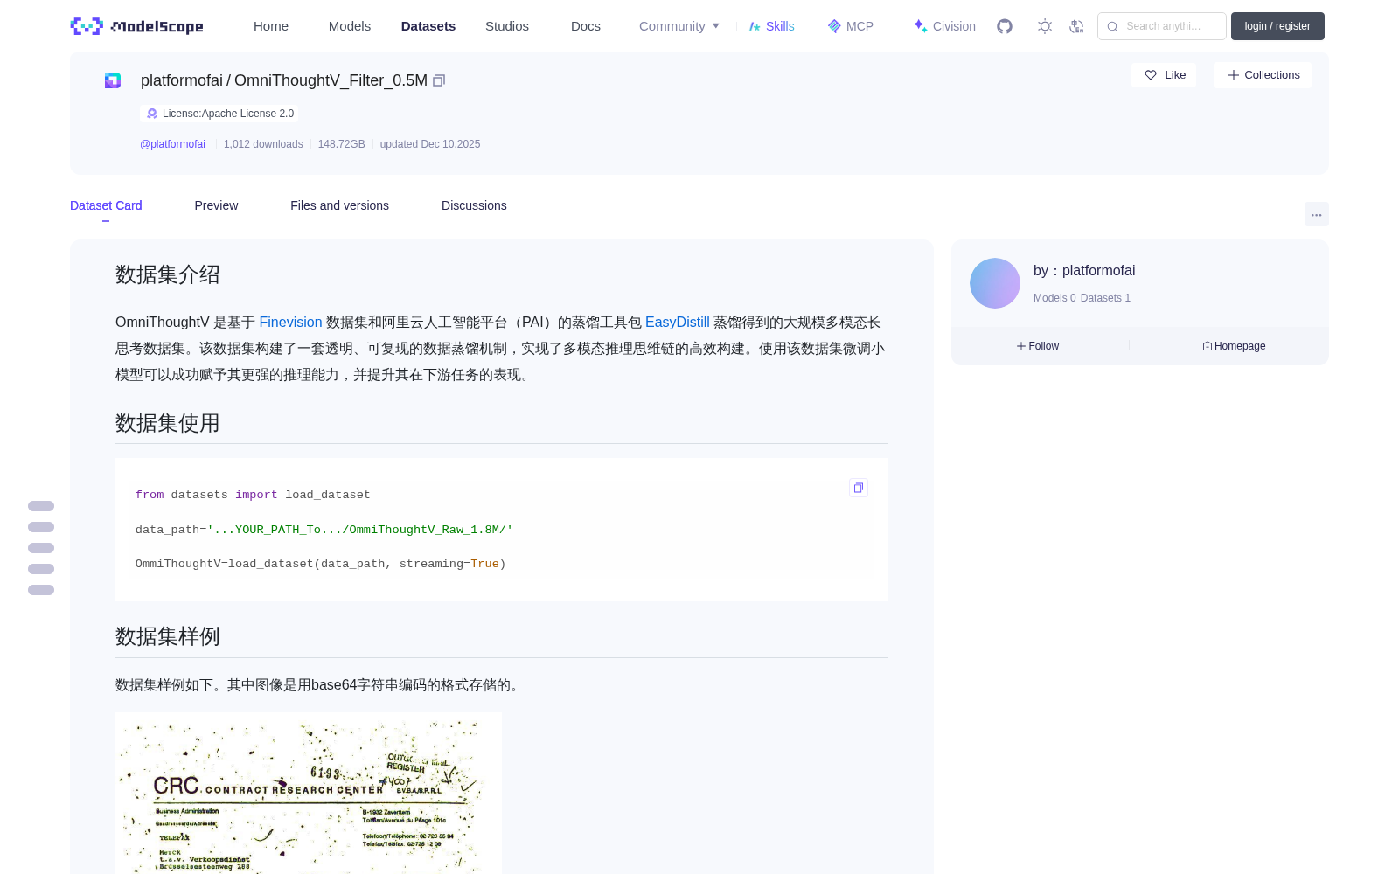Click the CRC document sample image
The image size is (1399, 874).
309,793
